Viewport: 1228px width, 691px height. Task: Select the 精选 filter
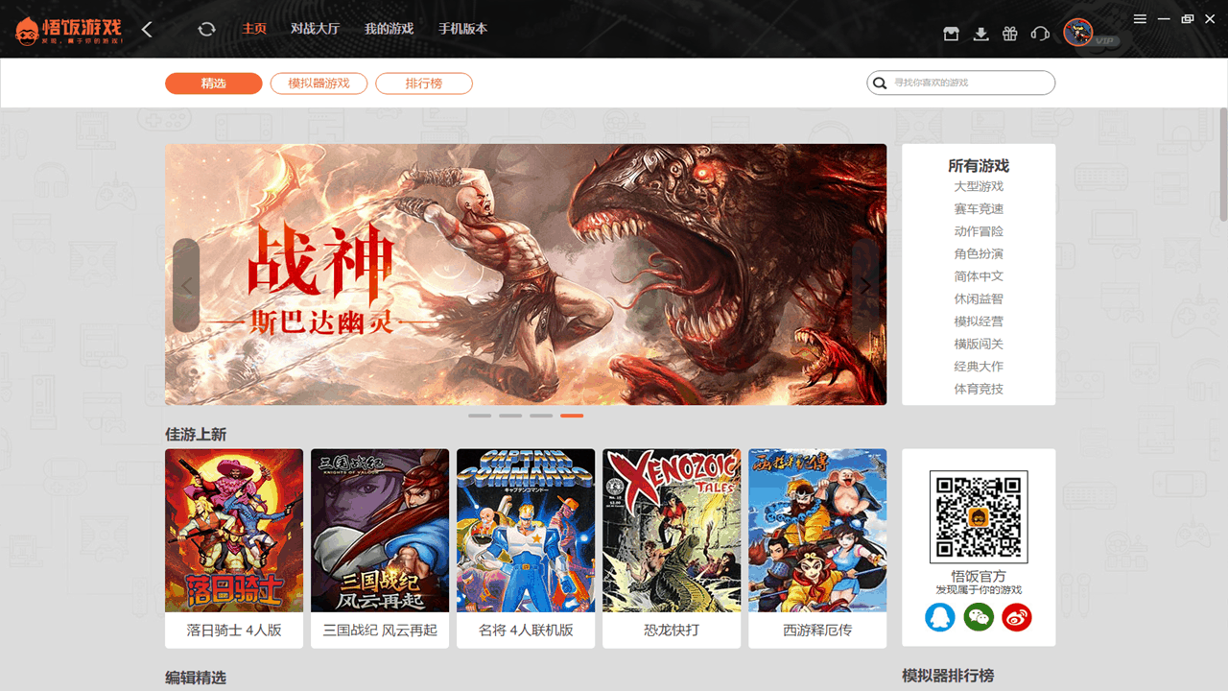tap(214, 83)
